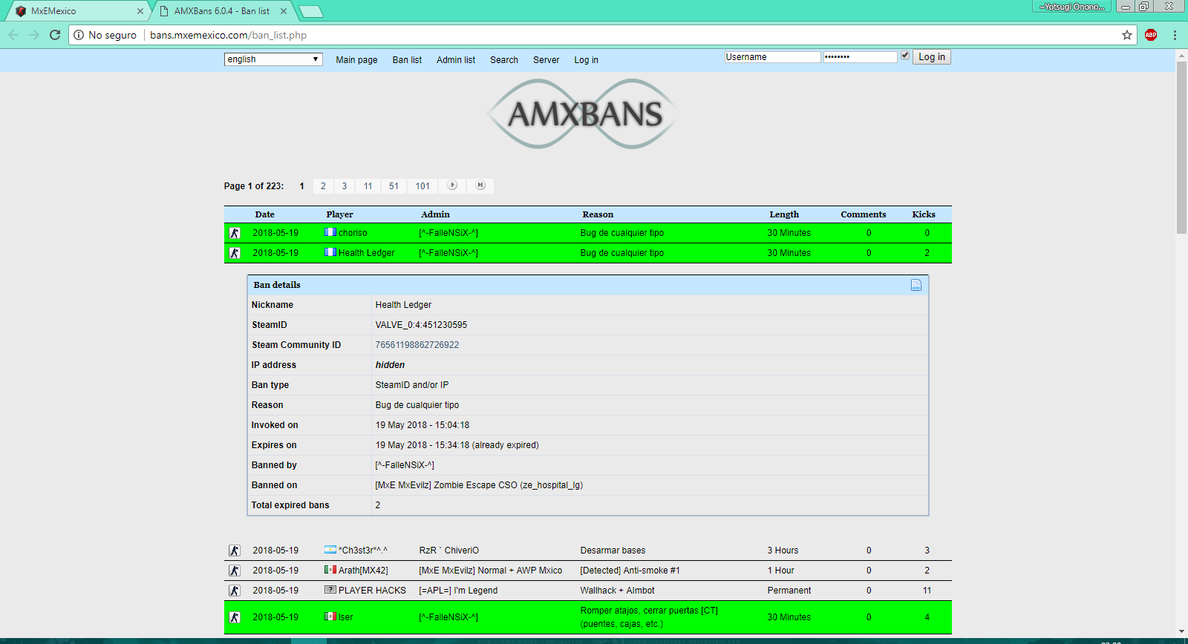Click reason Wallhack + Aimbot
1188x644 pixels.
617,591
